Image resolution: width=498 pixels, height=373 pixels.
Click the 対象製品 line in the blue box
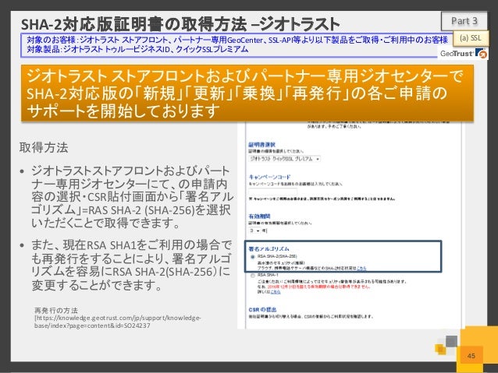[x=137, y=49]
